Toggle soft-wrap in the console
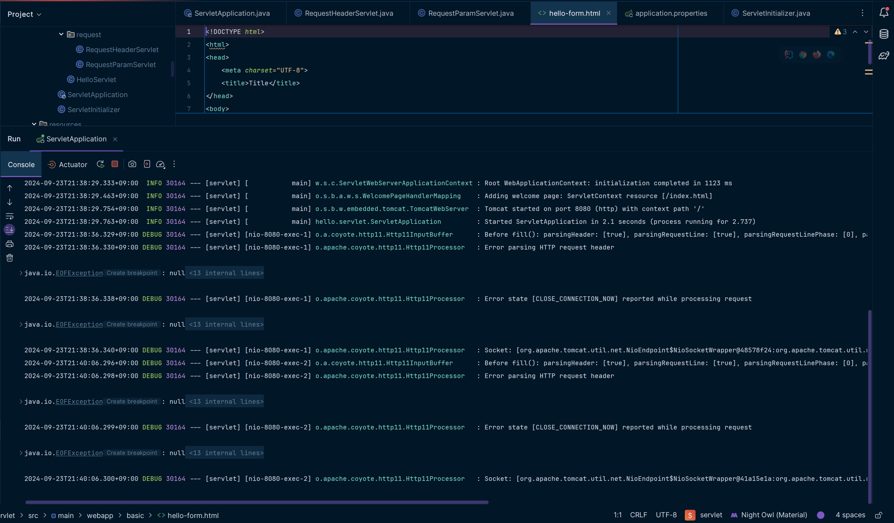Screen dimensions: 894x523 pyautogui.click(x=10, y=216)
